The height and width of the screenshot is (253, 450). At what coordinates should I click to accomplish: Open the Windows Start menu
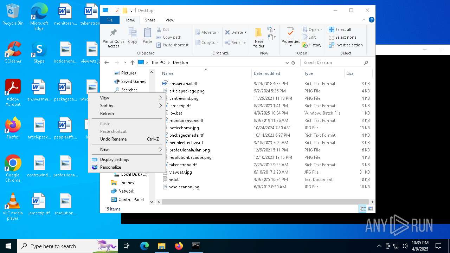coord(8,246)
